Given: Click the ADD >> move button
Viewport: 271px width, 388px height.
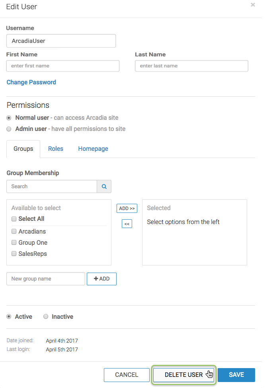Looking at the screenshot, I should 127,209.
